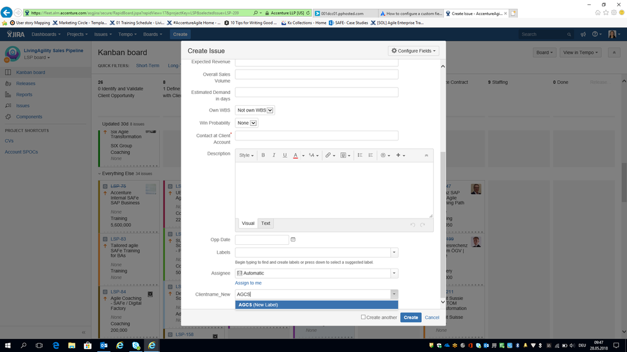Click the Jira logo

pyautogui.click(x=16, y=34)
